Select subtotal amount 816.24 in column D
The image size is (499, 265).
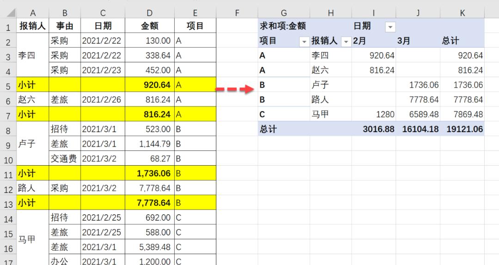click(150, 114)
